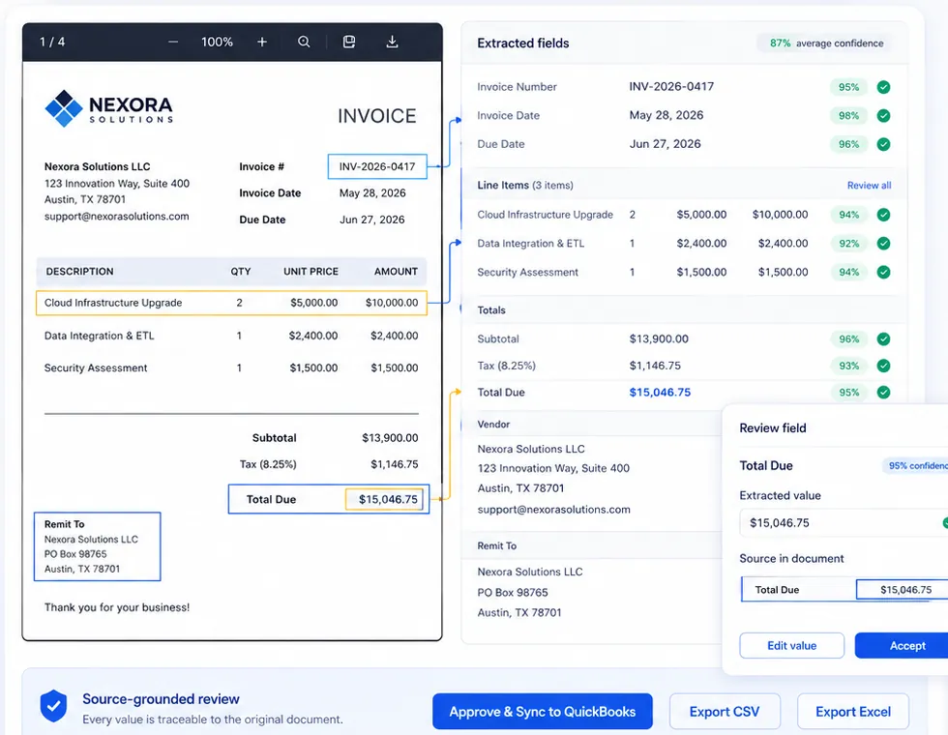Click the source snippet showing Total Due

(844, 589)
